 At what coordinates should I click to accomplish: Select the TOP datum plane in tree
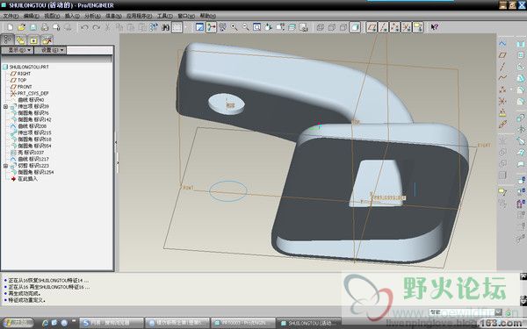(x=22, y=80)
